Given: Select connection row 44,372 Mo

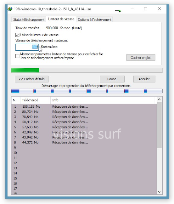Looking at the screenshot, I should tap(84, 142).
